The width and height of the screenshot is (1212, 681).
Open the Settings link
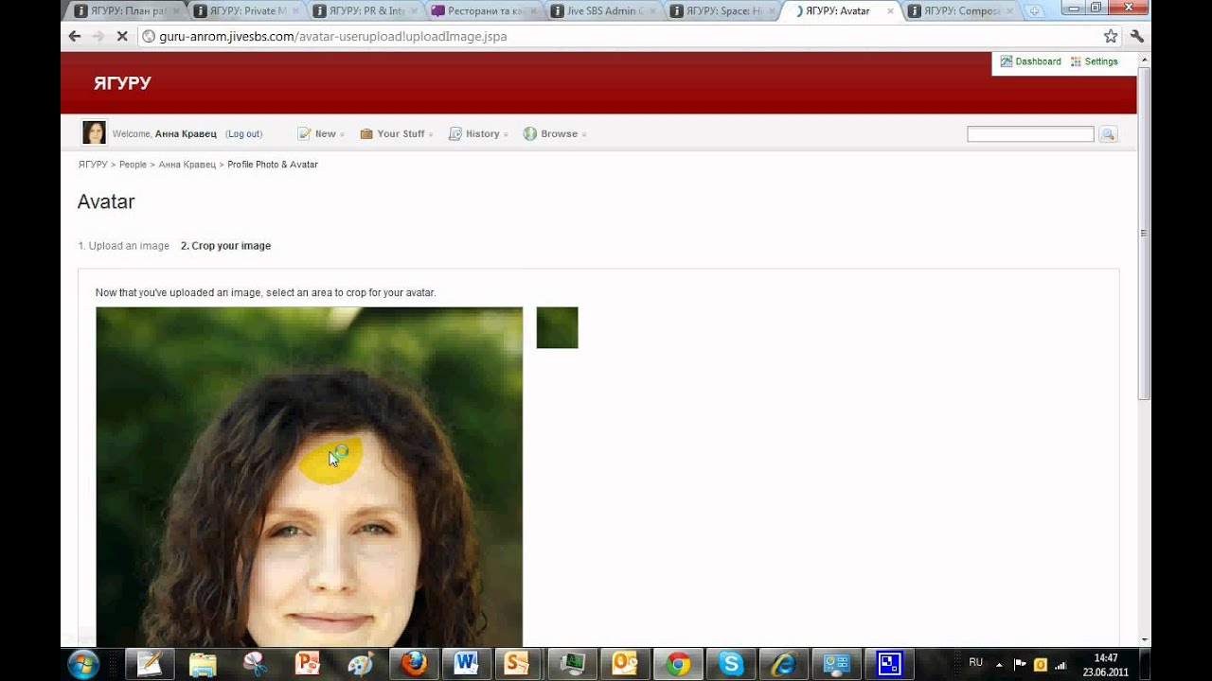(x=1095, y=61)
